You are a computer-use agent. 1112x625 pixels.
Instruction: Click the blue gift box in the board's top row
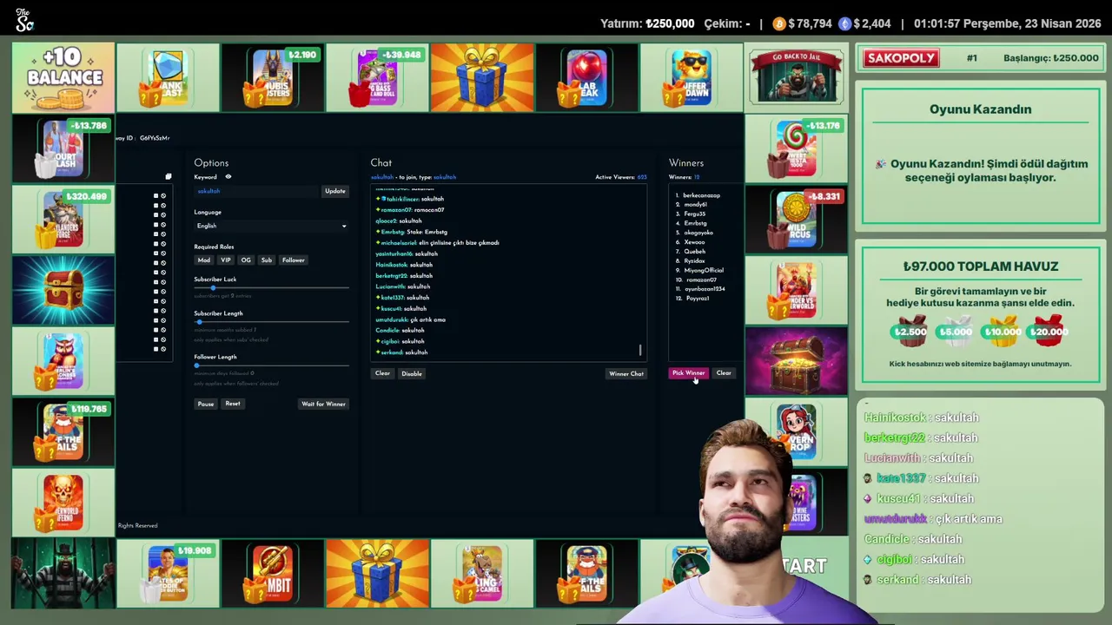pyautogui.click(x=482, y=77)
